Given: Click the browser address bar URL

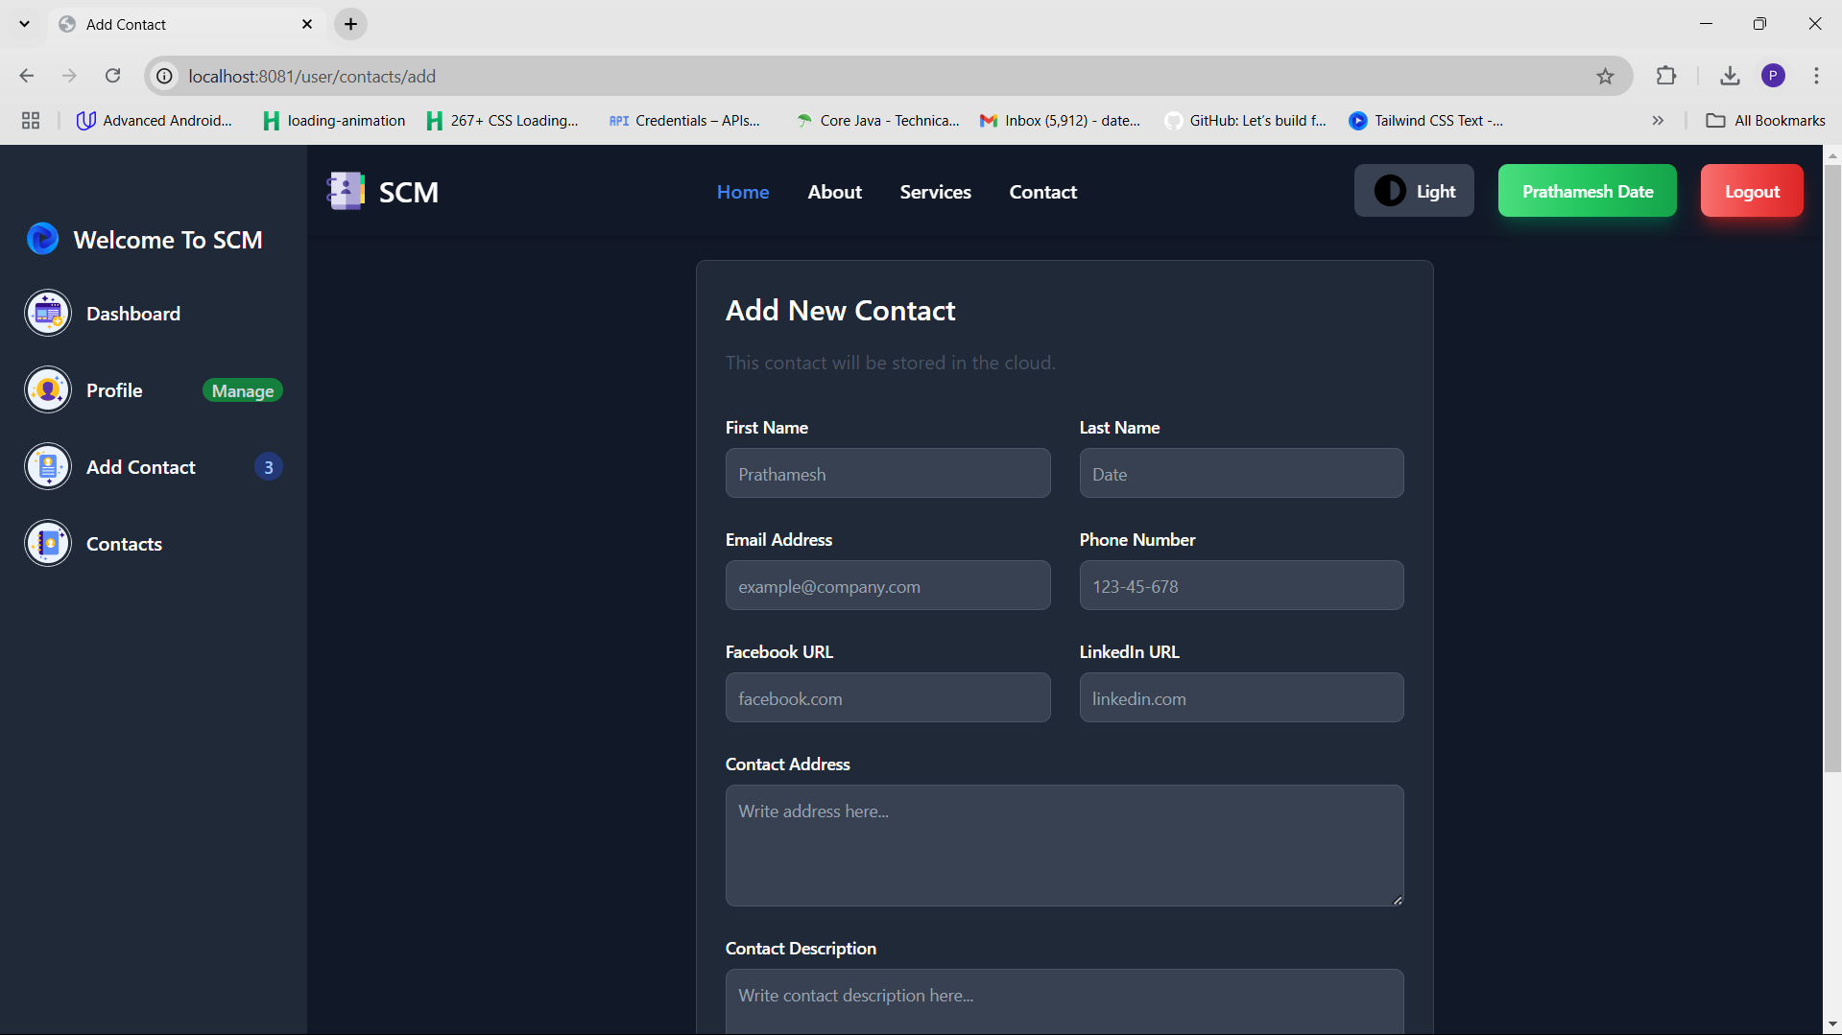Looking at the screenshot, I should pyautogui.click(x=312, y=76).
